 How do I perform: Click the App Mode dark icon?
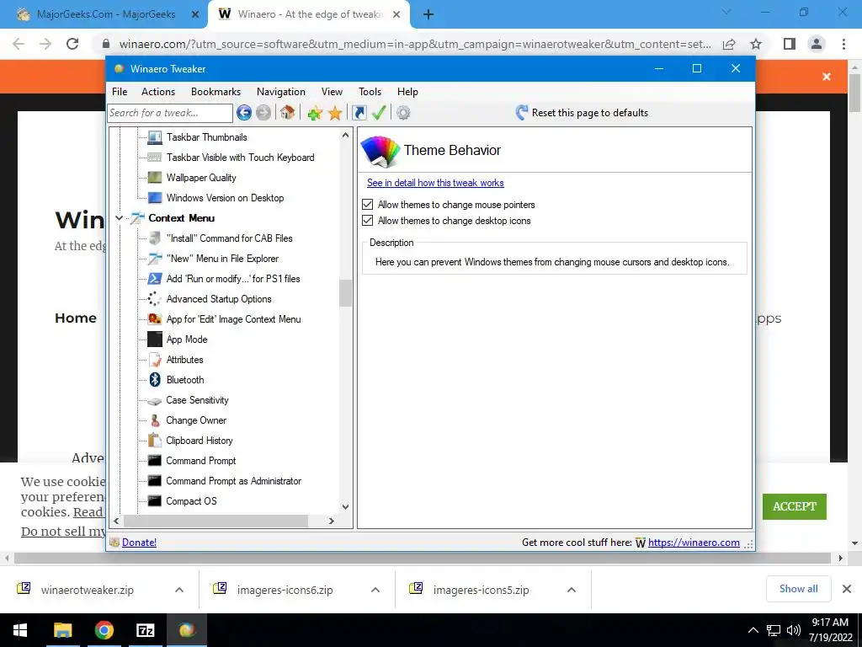155,340
